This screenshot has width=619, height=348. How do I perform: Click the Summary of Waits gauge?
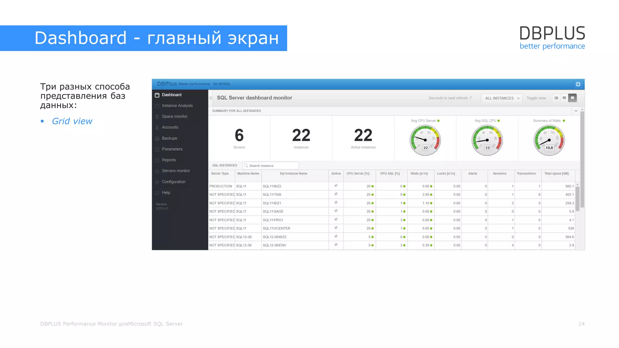click(x=549, y=140)
